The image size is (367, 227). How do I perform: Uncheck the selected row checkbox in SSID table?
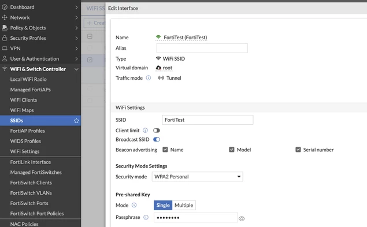[x=90, y=59]
